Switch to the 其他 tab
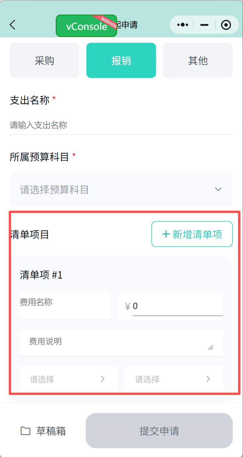Viewport: 243px width, 457px height. 198,60
